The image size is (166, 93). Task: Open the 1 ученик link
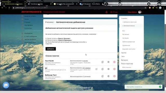tap(85, 61)
